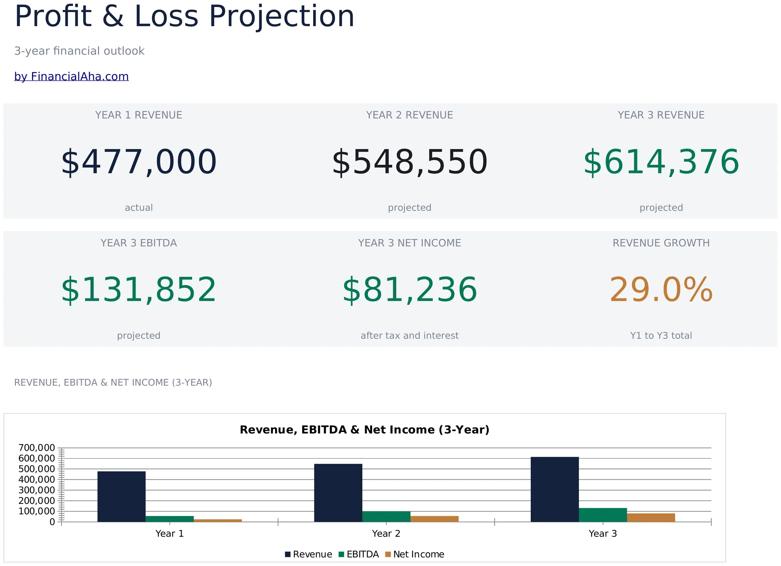Click the Year 2 Revenue bar
The height and width of the screenshot is (566, 781).
click(338, 493)
